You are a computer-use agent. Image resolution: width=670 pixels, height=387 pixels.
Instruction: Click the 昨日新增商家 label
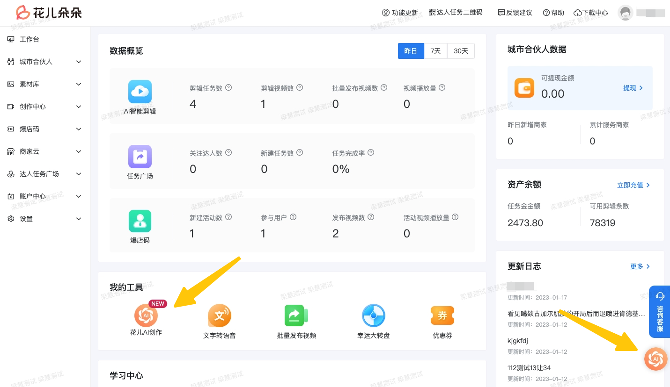coord(527,125)
